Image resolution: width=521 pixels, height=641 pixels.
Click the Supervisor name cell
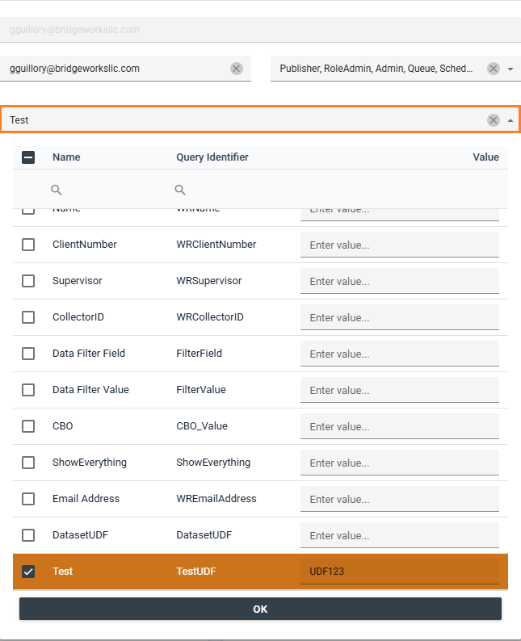[x=78, y=281]
